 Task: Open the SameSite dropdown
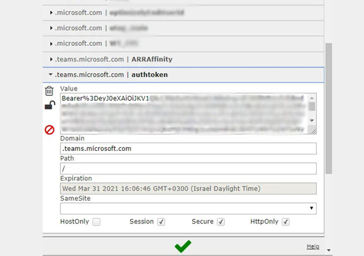(x=188, y=208)
